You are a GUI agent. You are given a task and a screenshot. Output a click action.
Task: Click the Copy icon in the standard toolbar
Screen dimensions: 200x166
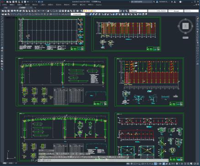(27, 11)
